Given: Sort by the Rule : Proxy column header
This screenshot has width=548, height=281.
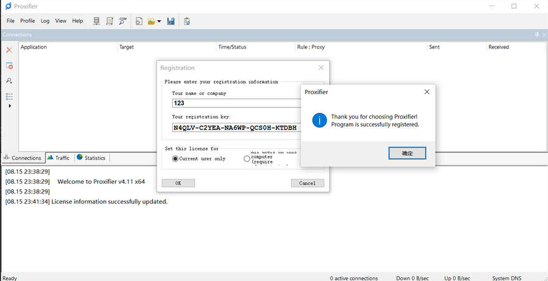Looking at the screenshot, I should point(311,47).
